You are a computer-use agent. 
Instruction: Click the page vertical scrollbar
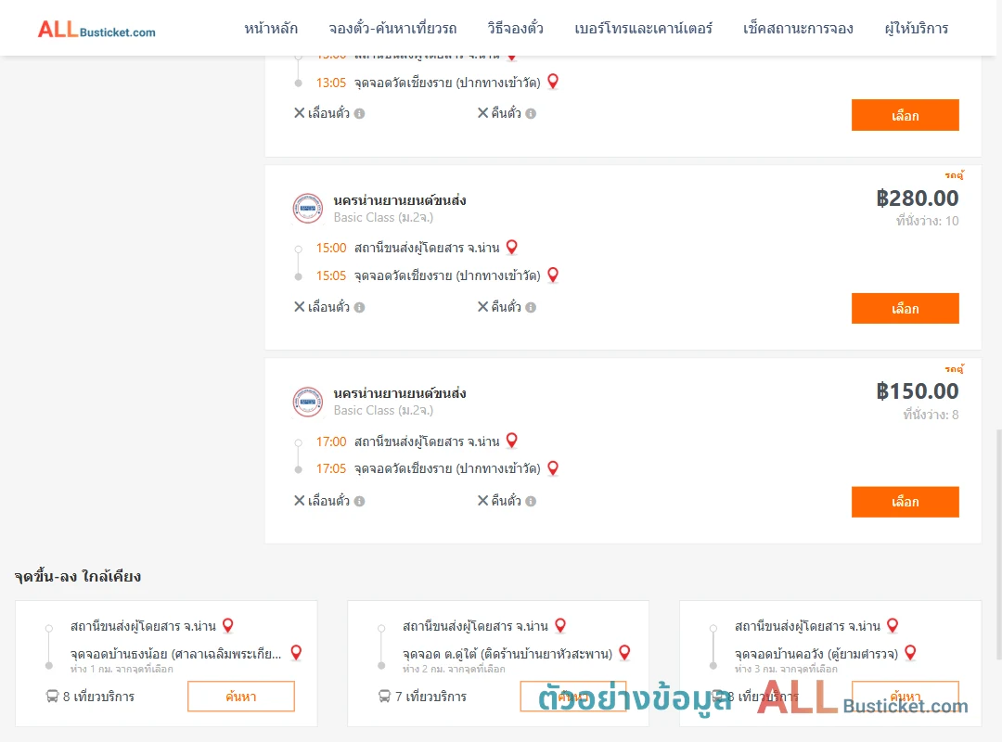[x=999, y=544]
